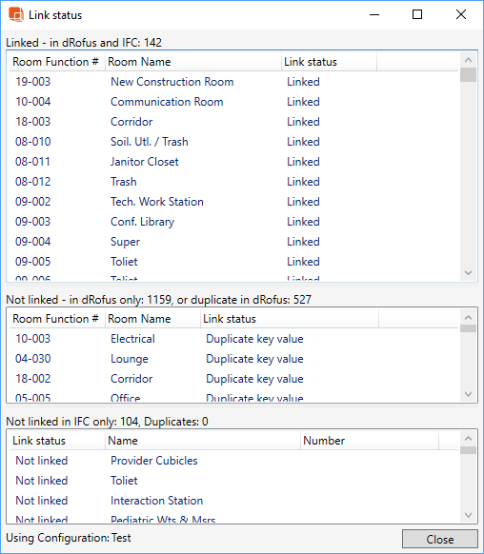The height and width of the screenshot is (554, 484).
Task: Sort Linked list by Room Function # header
Action: coord(56,62)
